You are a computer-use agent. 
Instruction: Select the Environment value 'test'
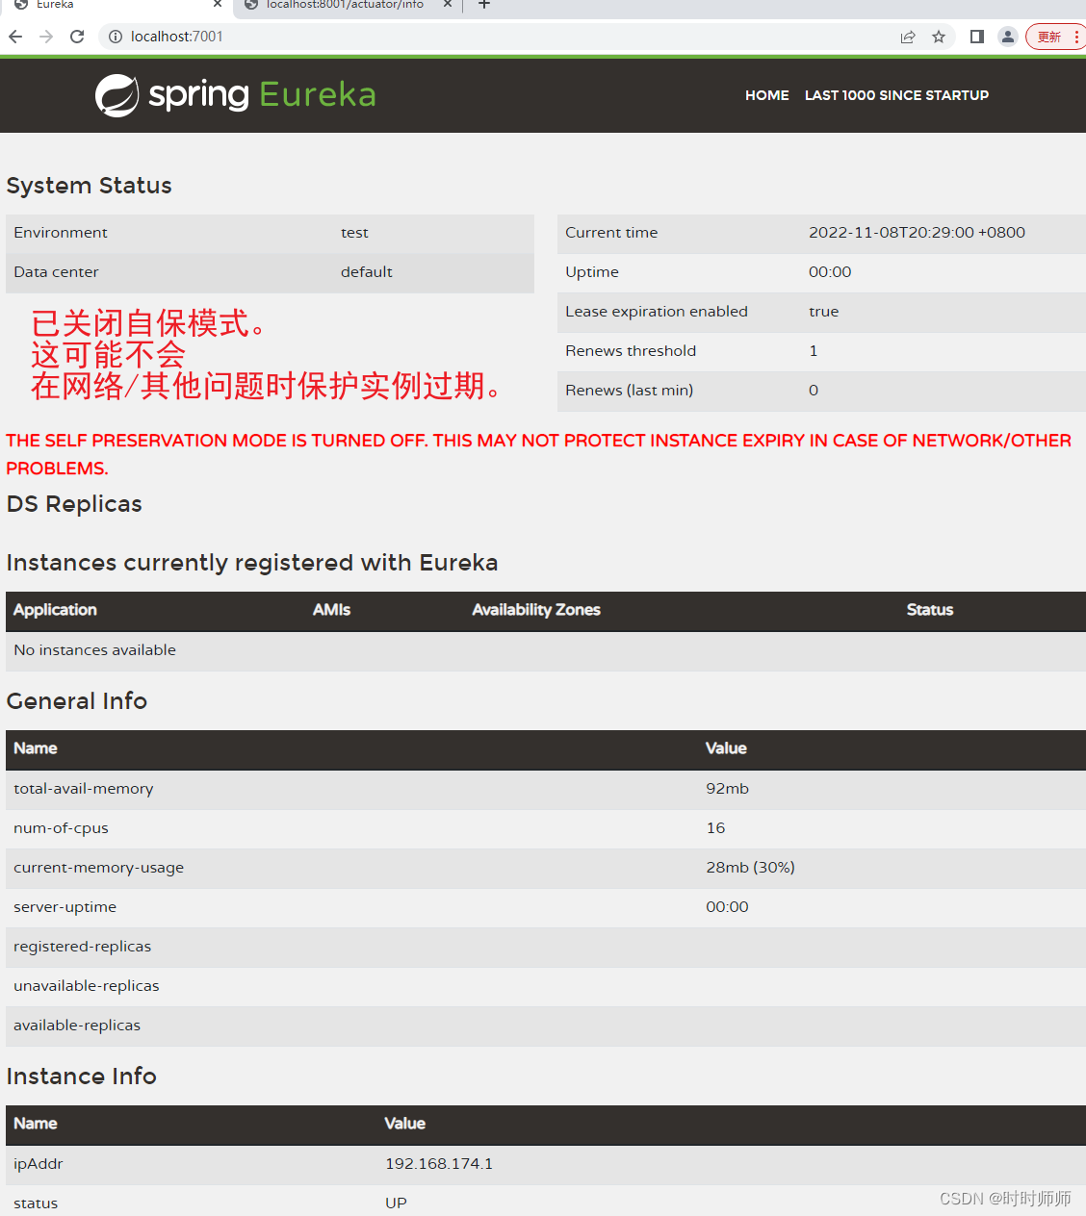tap(354, 233)
